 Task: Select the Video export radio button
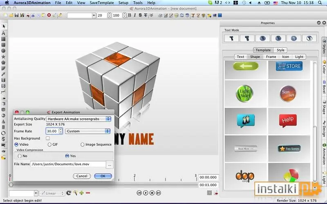(x=16, y=144)
